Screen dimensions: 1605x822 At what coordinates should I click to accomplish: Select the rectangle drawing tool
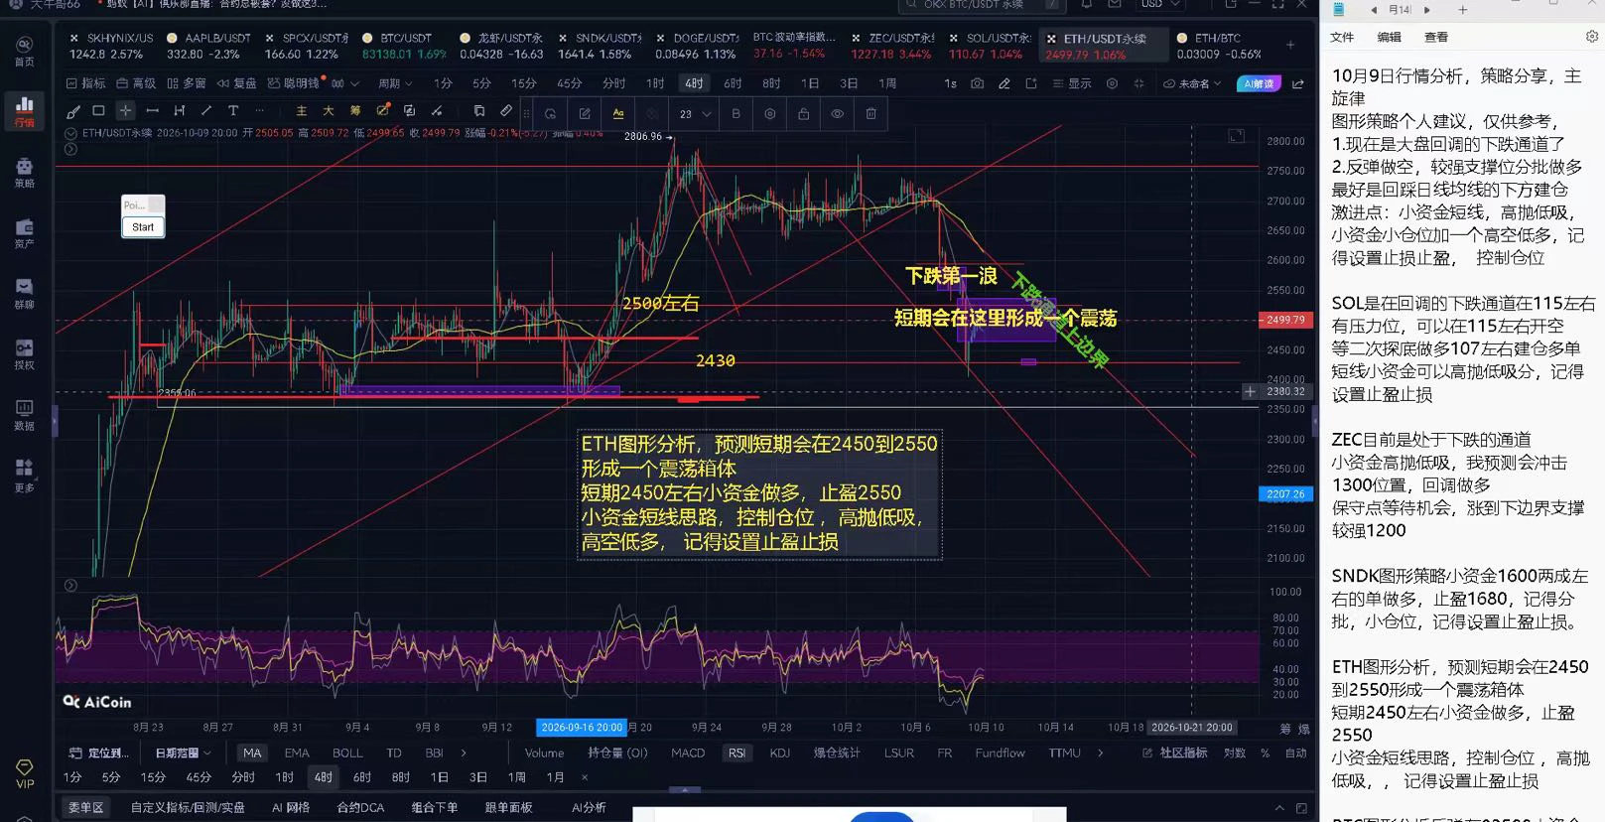(x=98, y=111)
